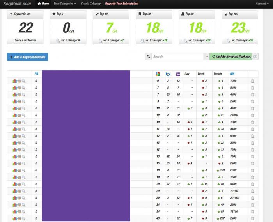
Task: Click the 201000 monthly searches value
Action: click(x=235, y=198)
